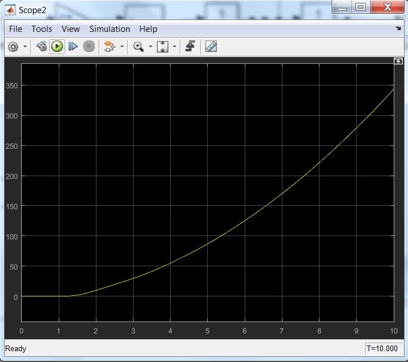Click the Step Back toolbar icon

42,47
